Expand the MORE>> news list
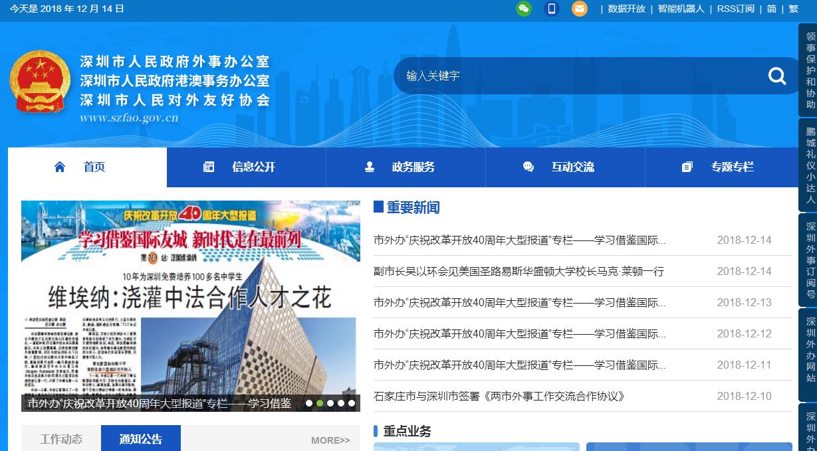The image size is (817, 451). 330,440
